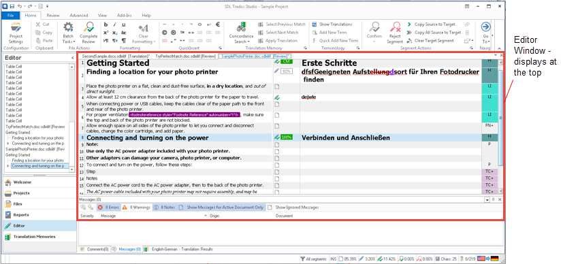561x264 pixels.
Task: Open the Projects view
Action: click(x=39, y=193)
